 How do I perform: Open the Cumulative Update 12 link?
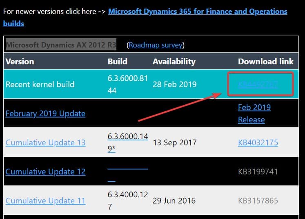[45, 172]
